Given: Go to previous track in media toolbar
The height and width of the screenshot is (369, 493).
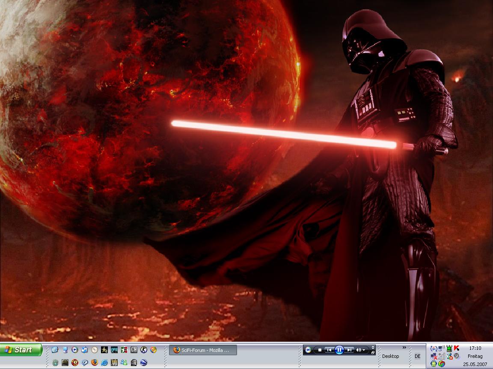Looking at the screenshot, I should click(x=329, y=350).
